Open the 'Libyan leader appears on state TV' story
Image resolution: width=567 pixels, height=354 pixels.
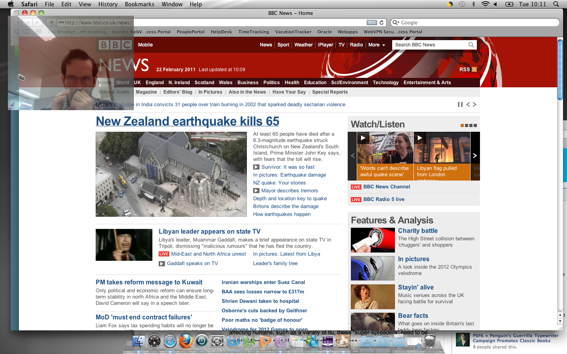point(209,232)
